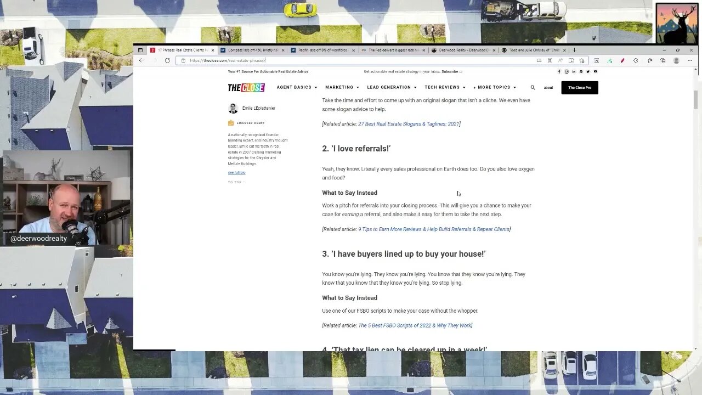Screen dimensions: 702x395
Task: Go back with the browser back arrow
Action: point(141,60)
